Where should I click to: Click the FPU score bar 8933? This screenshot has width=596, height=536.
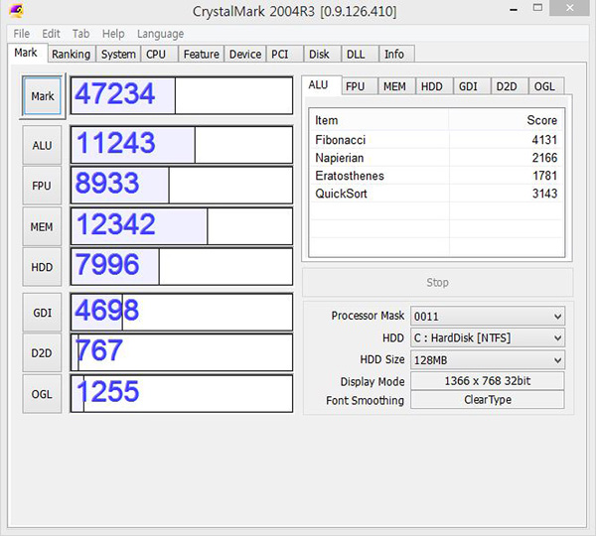tap(182, 185)
